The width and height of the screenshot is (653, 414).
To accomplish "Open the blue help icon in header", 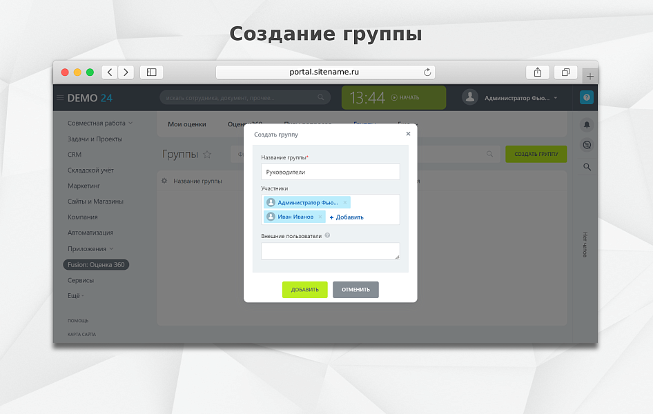I will [586, 97].
